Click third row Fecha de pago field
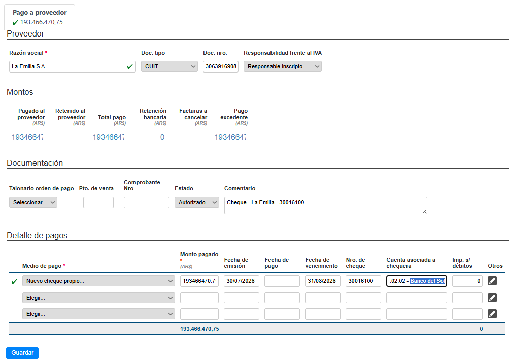Viewport: 509px width, 361px height. click(282, 314)
